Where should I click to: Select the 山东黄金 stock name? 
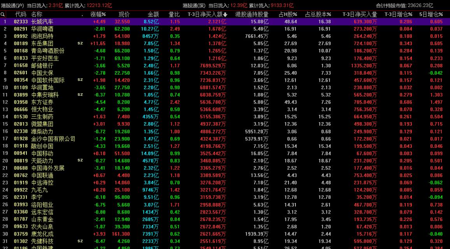tap(42, 219)
